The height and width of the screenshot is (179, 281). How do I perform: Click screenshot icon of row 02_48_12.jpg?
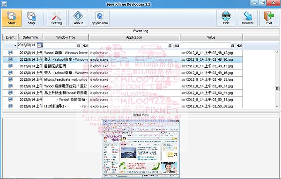pos(10,53)
